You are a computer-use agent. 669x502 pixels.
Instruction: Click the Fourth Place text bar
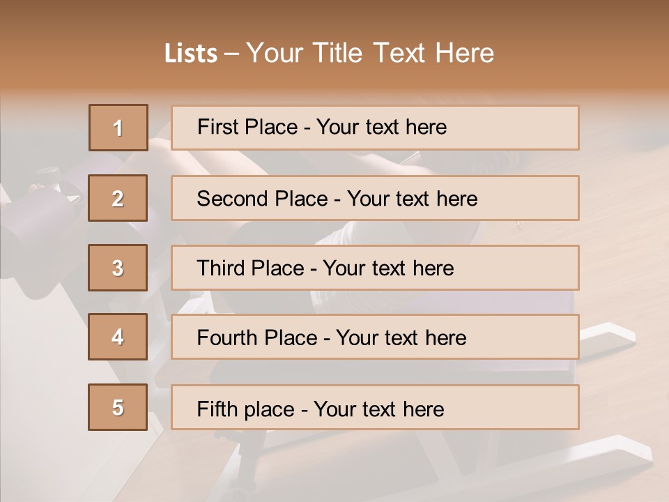pyautogui.click(x=375, y=337)
